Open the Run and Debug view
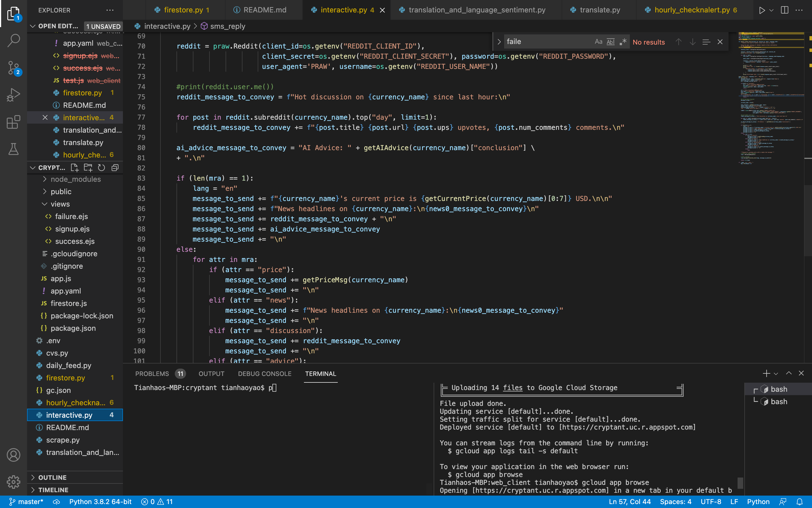Viewport: 812px width, 508px height. pos(14,95)
